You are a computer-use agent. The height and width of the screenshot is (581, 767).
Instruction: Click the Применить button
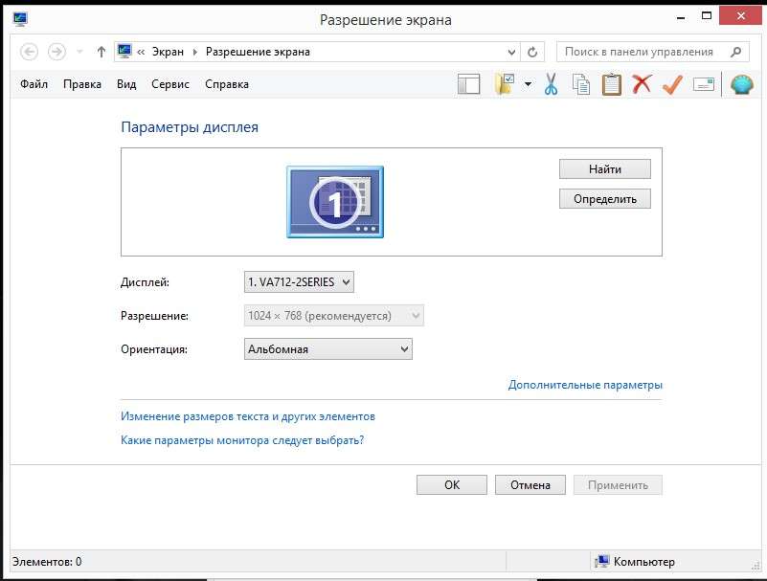coord(618,485)
